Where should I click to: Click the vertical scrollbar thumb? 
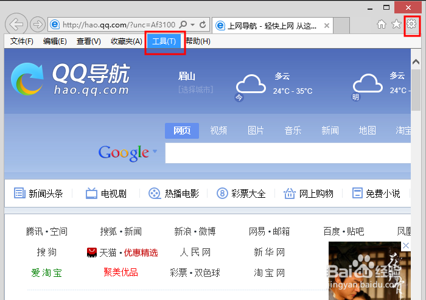[416, 90]
